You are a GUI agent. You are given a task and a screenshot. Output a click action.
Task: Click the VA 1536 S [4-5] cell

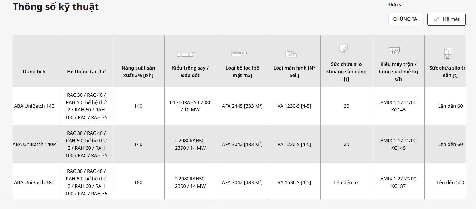pos(294,182)
